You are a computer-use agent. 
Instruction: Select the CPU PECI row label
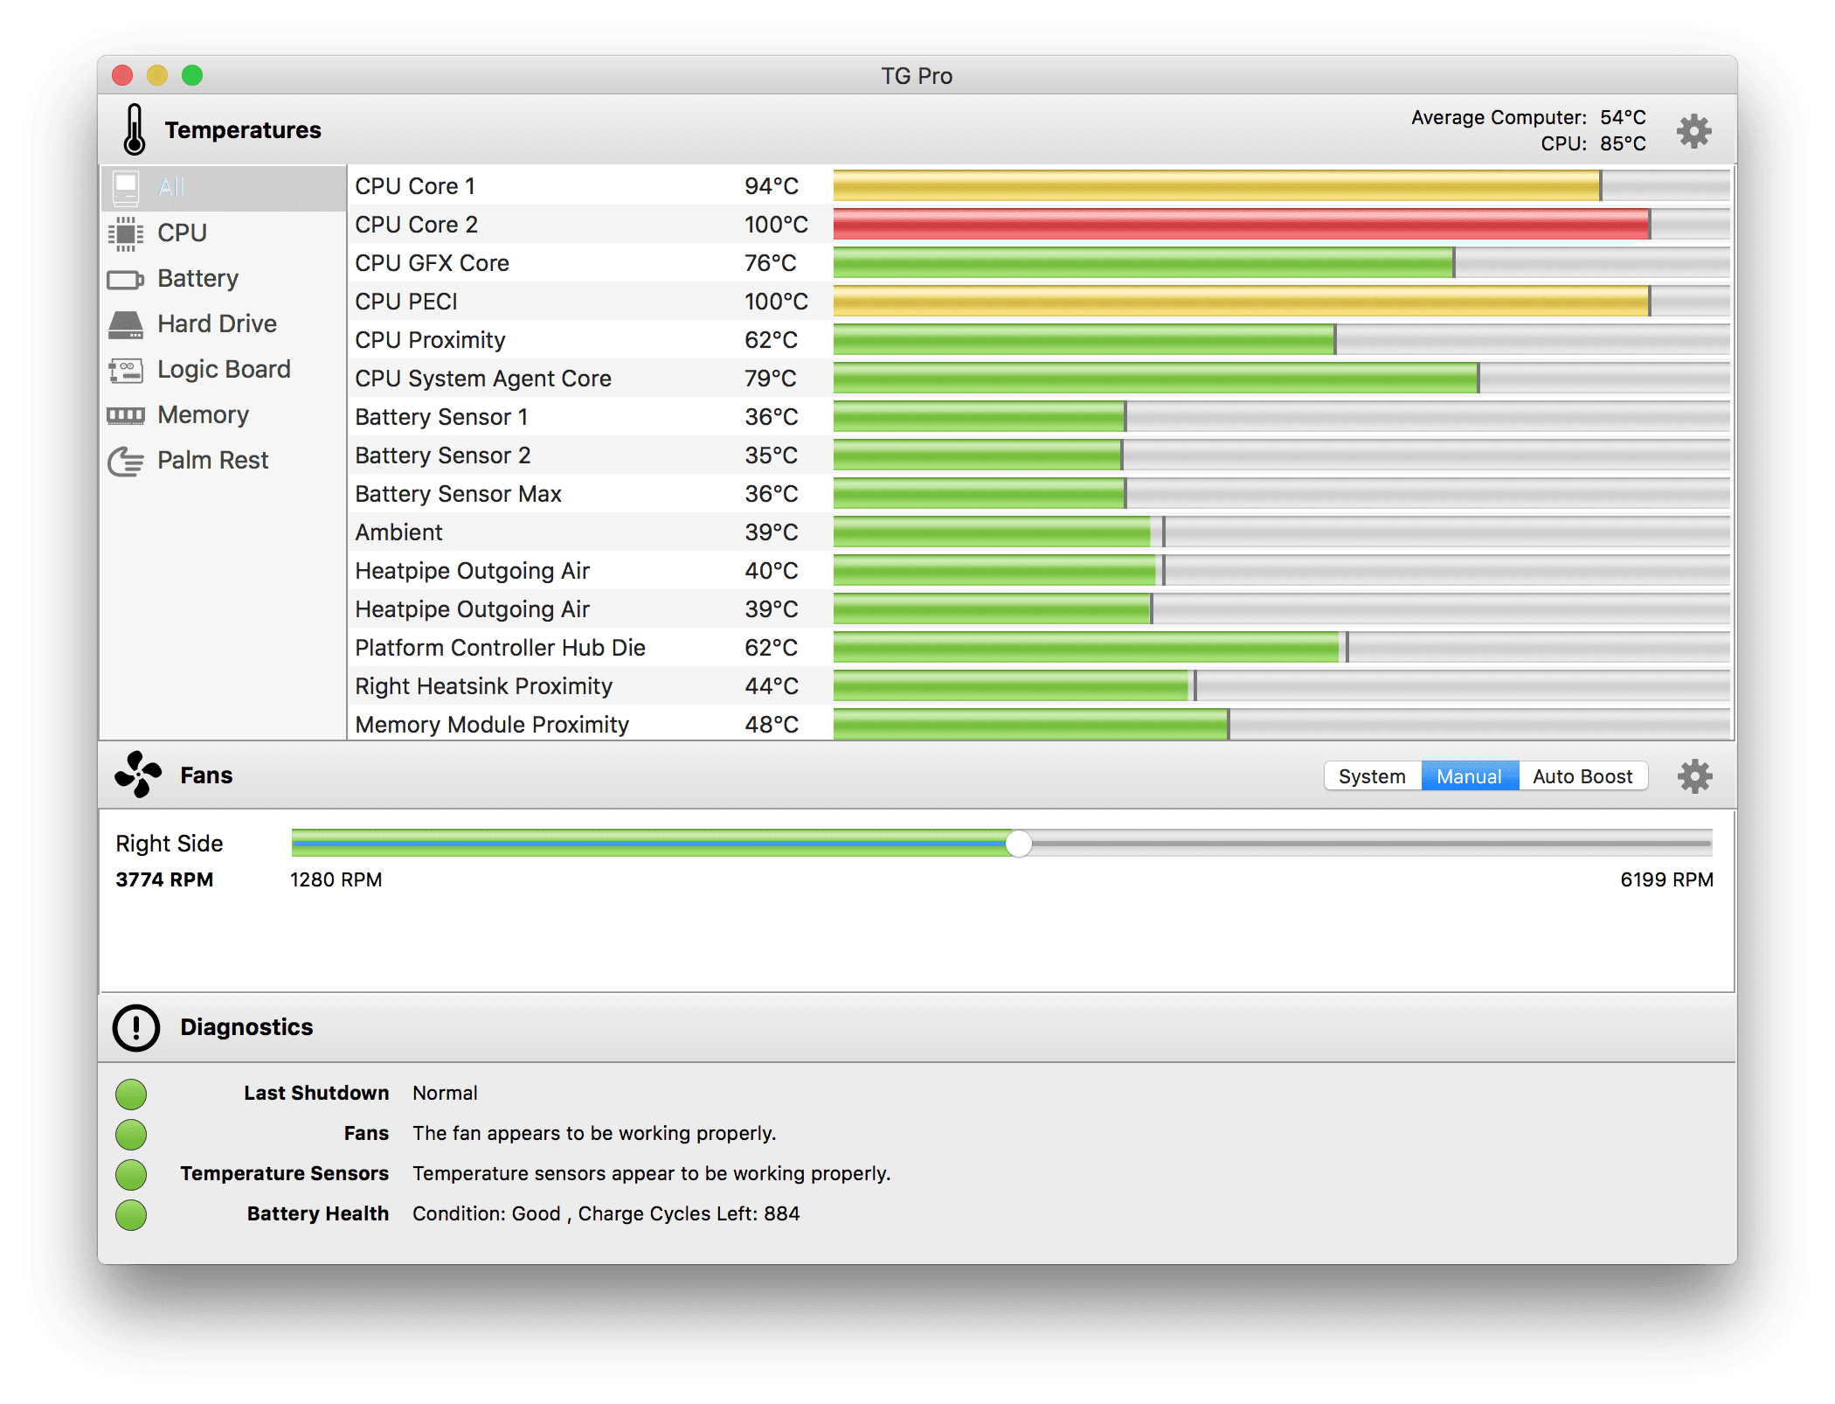click(406, 302)
